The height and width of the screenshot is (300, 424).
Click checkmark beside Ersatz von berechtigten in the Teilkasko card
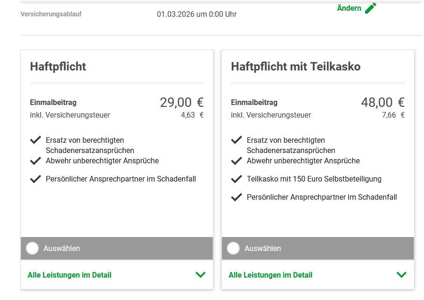point(237,140)
